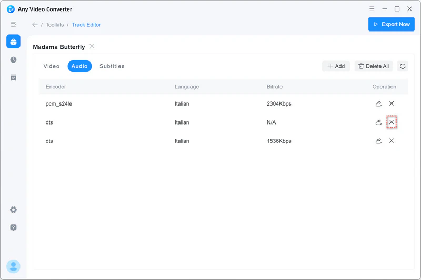The image size is (421, 280).
Task: Click Track Editor breadcrumb link
Action: [86, 25]
